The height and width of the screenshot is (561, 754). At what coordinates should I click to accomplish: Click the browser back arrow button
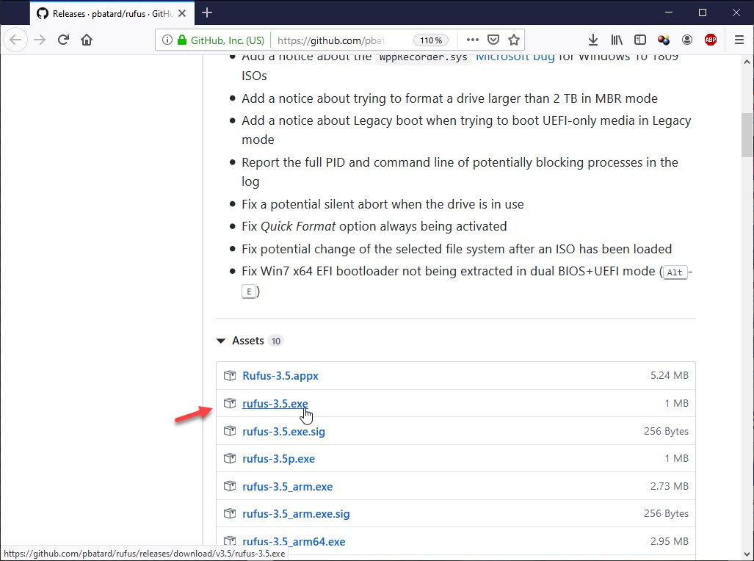pos(16,40)
